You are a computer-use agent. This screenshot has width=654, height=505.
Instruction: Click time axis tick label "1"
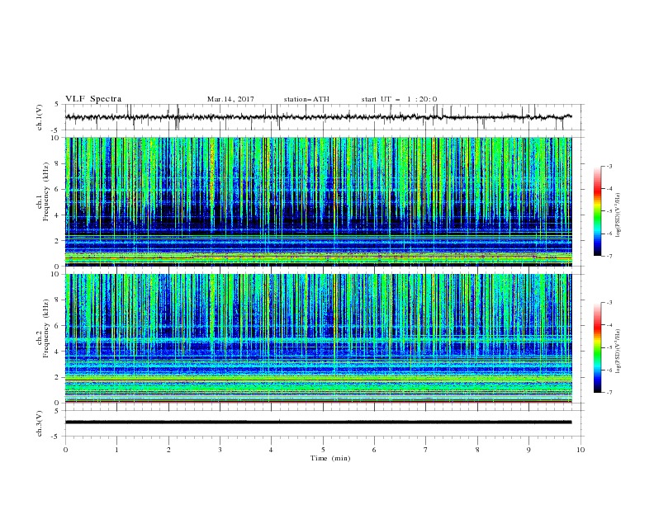coord(116,450)
